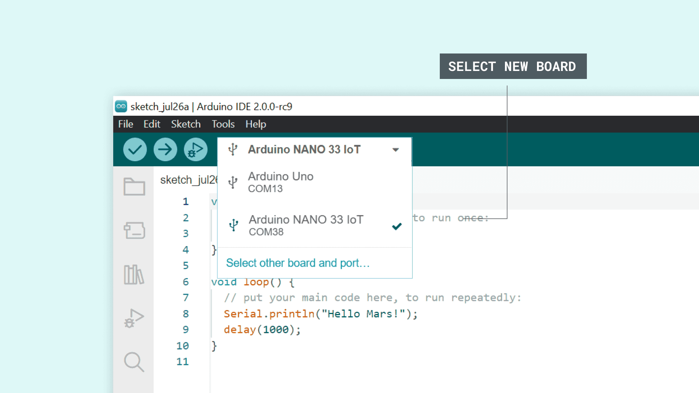This screenshot has height=393, width=699.
Task: Click the Serial.println code line
Action: 320,314
